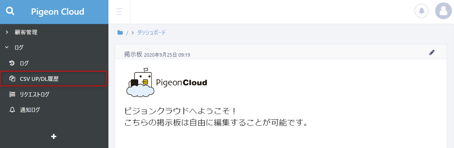
Task: Click the ダッシュボード breadcrumb link
Action: pyautogui.click(x=151, y=33)
